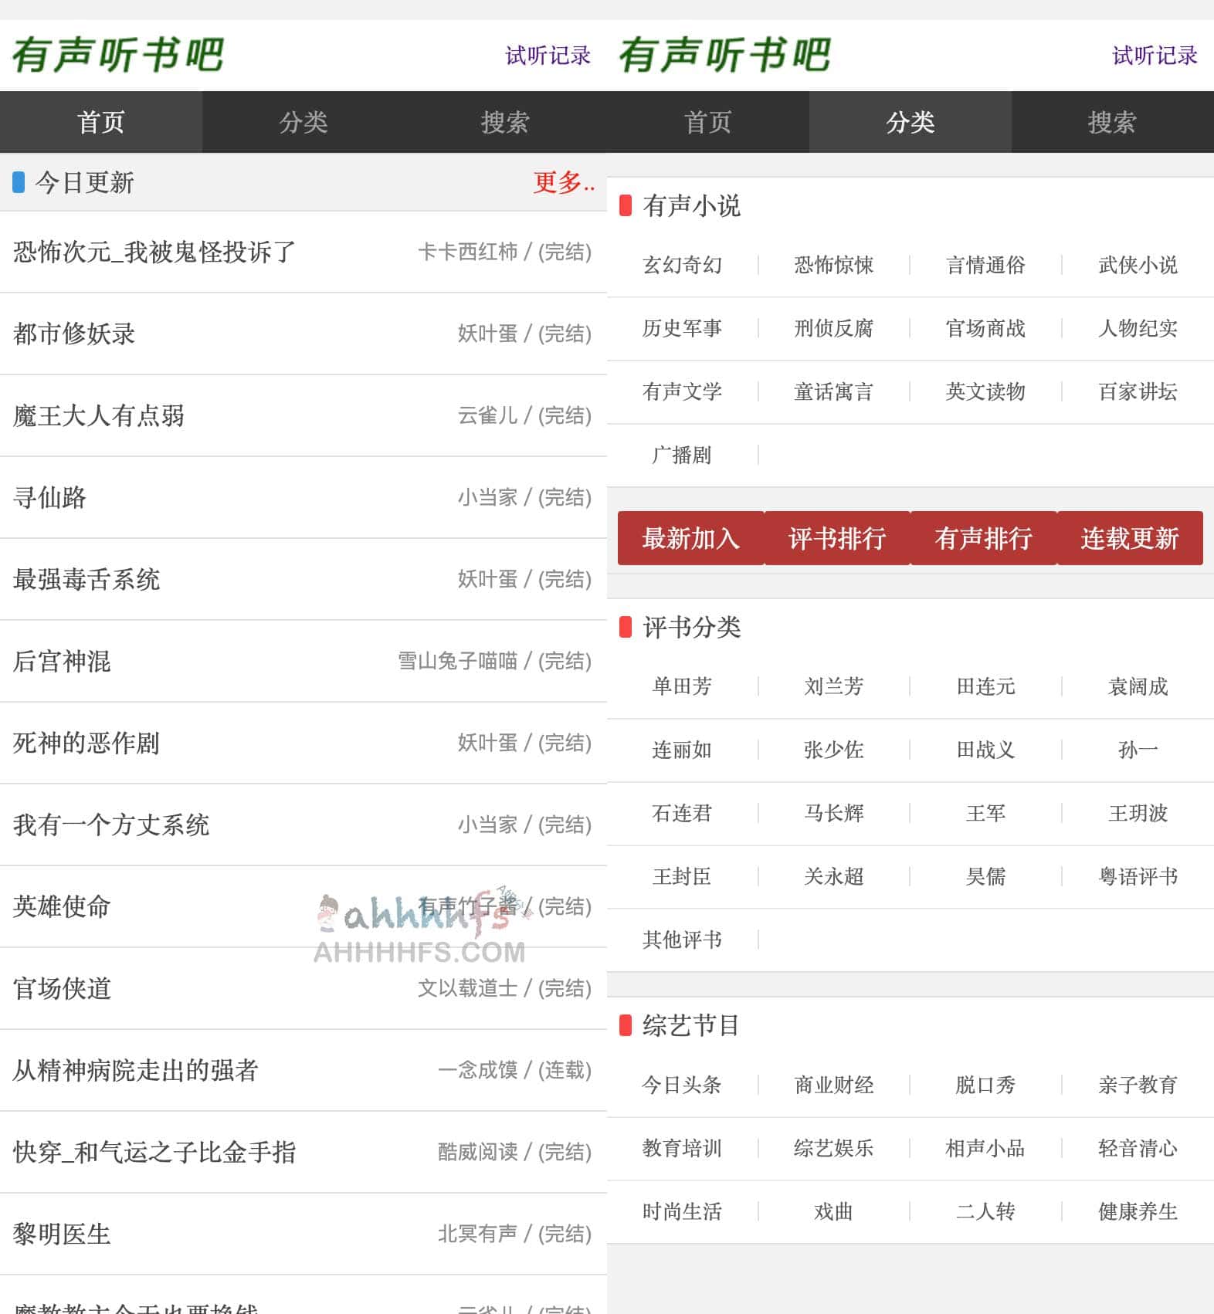Open the book 恐怖次元_我被鬼怪投诉了
The width and height of the screenshot is (1214, 1314).
tap(154, 252)
